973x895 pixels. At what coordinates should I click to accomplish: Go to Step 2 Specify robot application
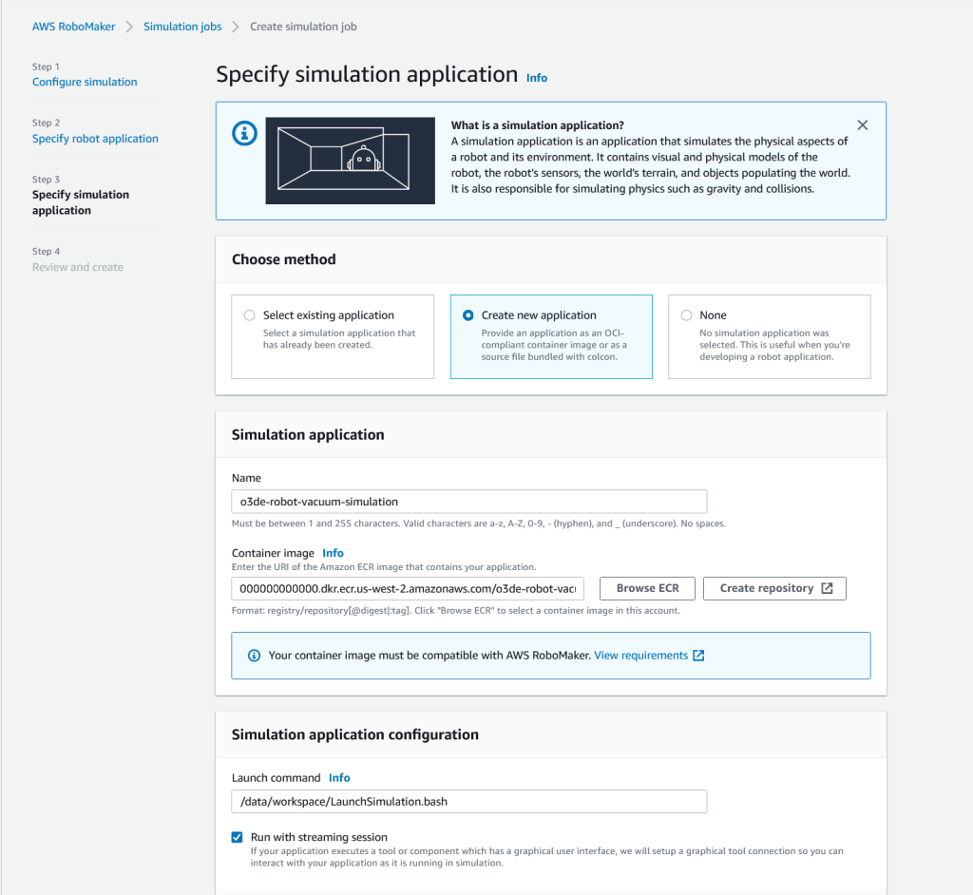95,139
